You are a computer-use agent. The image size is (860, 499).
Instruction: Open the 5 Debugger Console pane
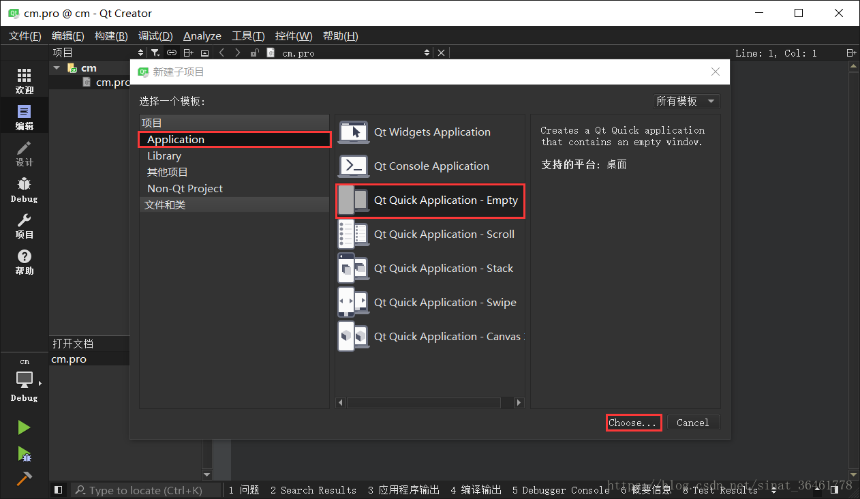point(561,490)
